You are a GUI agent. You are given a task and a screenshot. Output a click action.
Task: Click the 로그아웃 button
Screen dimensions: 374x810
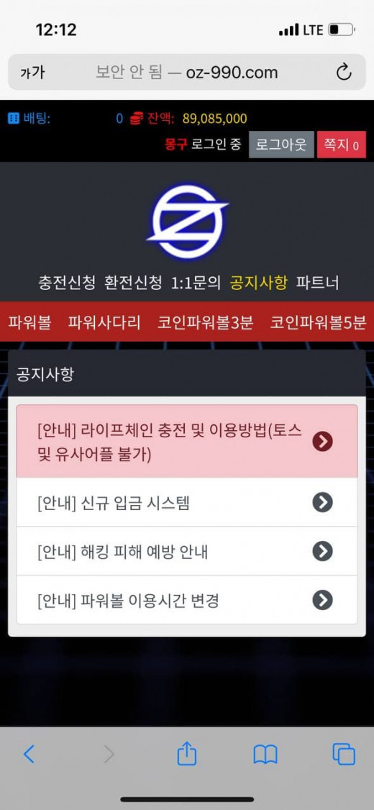coord(281,145)
